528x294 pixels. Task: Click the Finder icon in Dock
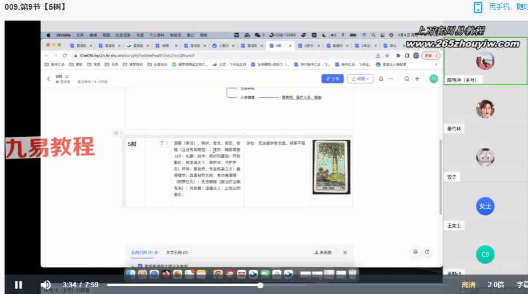coord(131,274)
